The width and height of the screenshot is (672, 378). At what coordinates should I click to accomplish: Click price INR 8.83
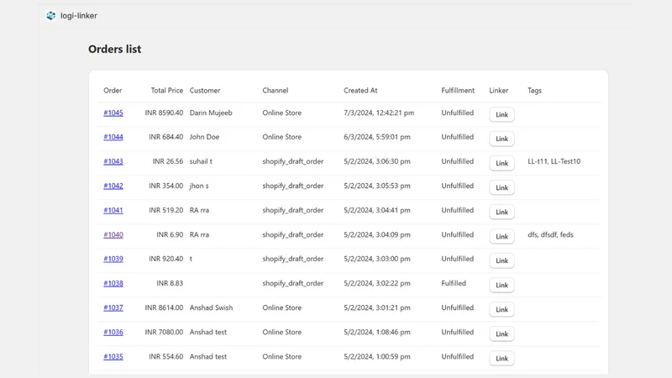pyautogui.click(x=170, y=283)
